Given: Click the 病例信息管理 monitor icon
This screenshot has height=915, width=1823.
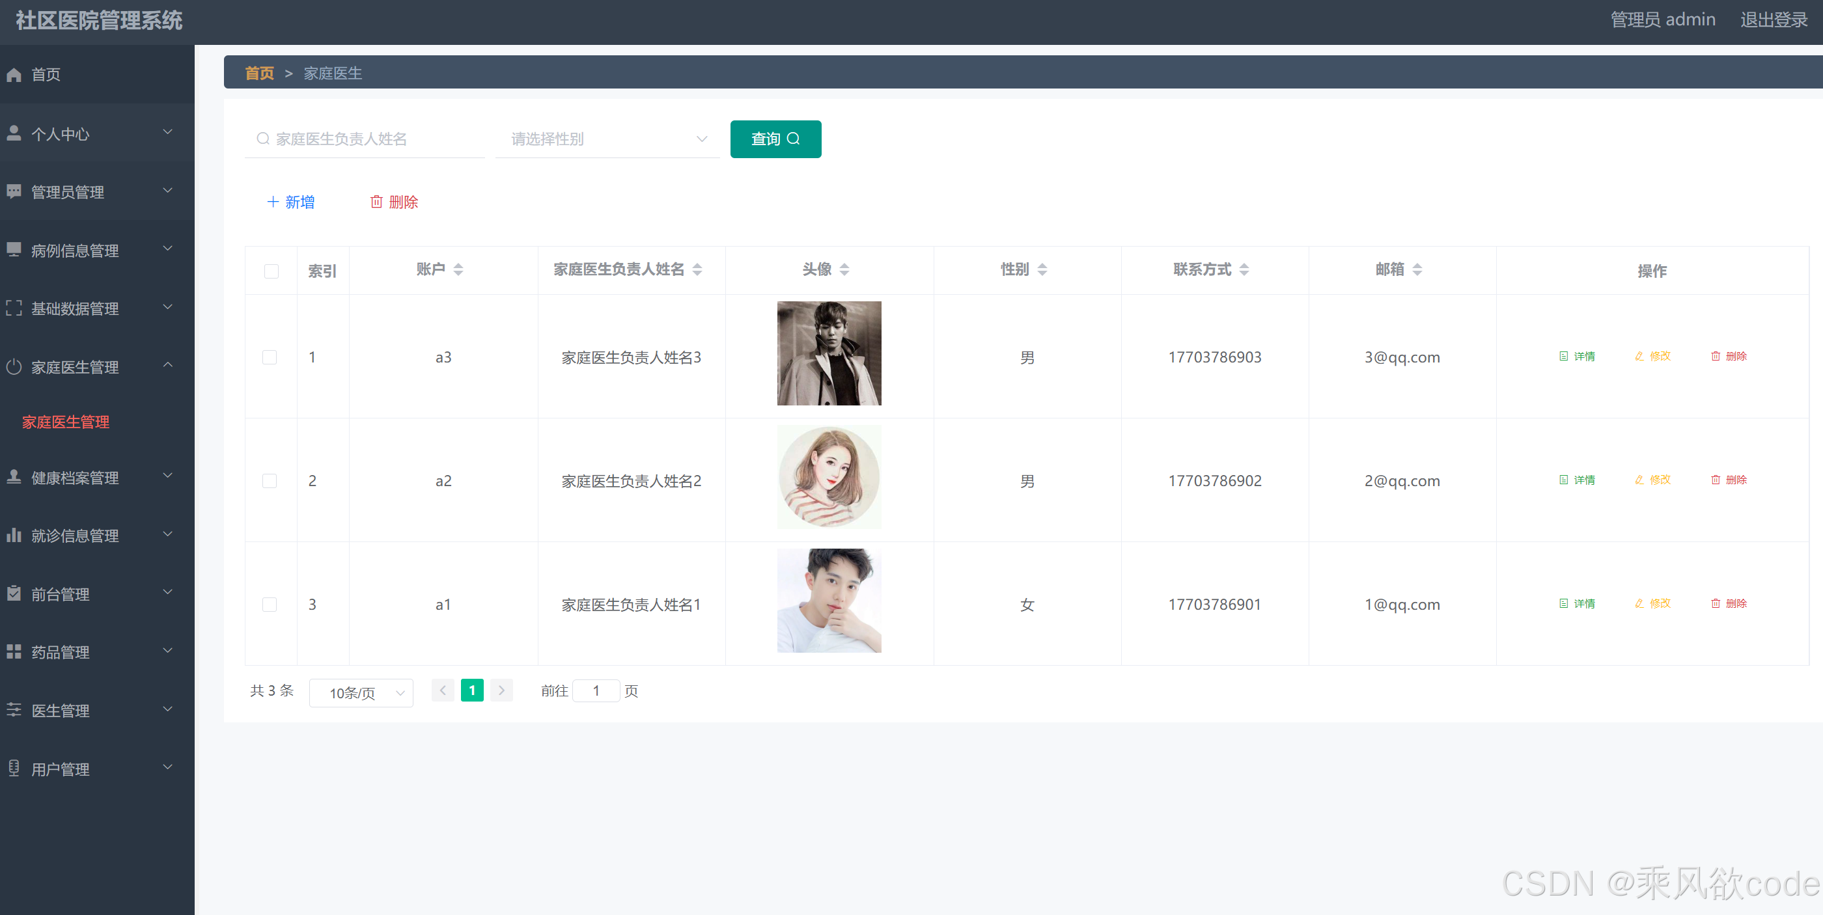Looking at the screenshot, I should coord(14,250).
